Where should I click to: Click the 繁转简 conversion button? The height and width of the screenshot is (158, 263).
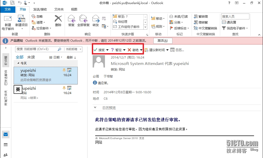[201, 16]
